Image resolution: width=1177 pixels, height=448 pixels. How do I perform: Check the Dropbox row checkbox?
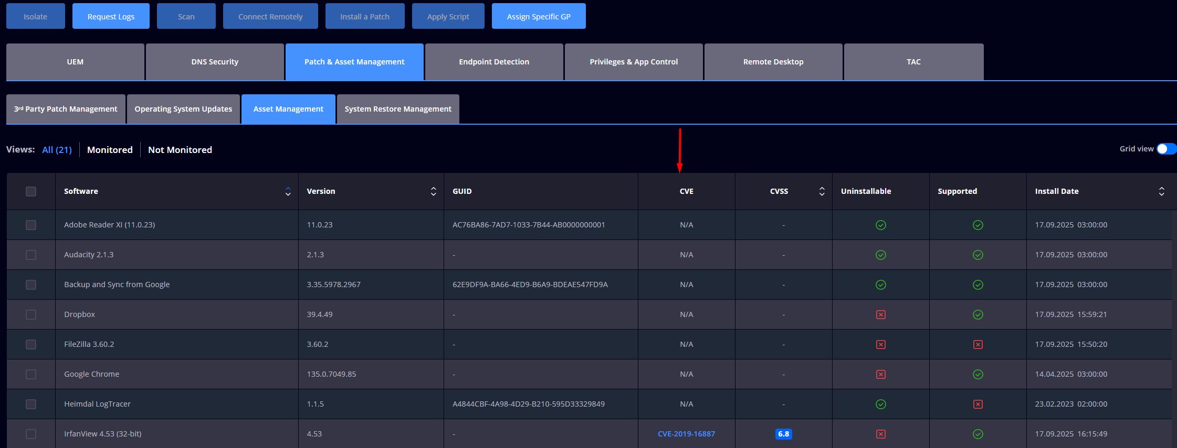point(31,314)
